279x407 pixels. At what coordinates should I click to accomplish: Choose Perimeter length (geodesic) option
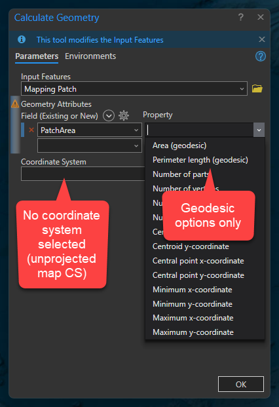tap(200, 160)
